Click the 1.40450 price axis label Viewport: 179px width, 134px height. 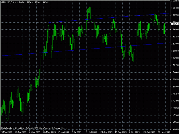pyautogui.click(x=175, y=129)
